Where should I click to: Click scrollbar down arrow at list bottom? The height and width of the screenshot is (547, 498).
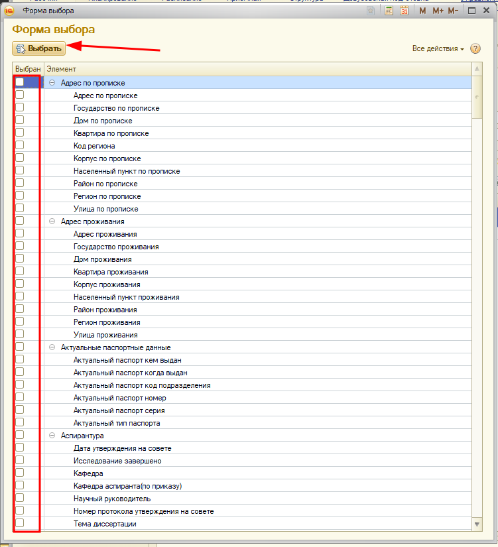[477, 524]
